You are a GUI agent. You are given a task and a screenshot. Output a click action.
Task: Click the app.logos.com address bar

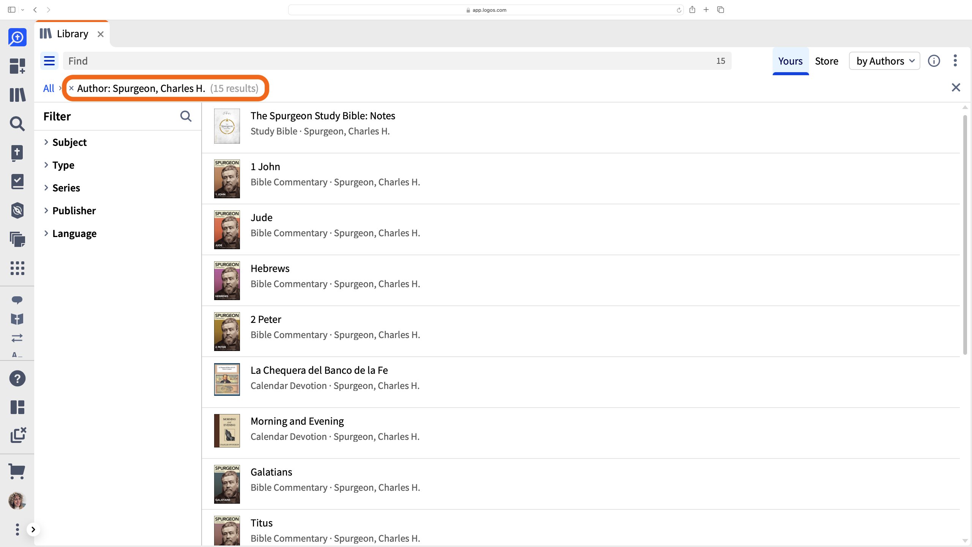pyautogui.click(x=486, y=10)
